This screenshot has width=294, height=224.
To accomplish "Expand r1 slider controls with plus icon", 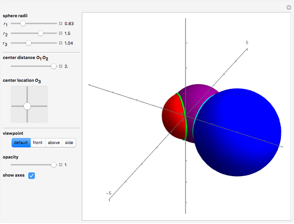I will pyautogui.click(x=60, y=23).
